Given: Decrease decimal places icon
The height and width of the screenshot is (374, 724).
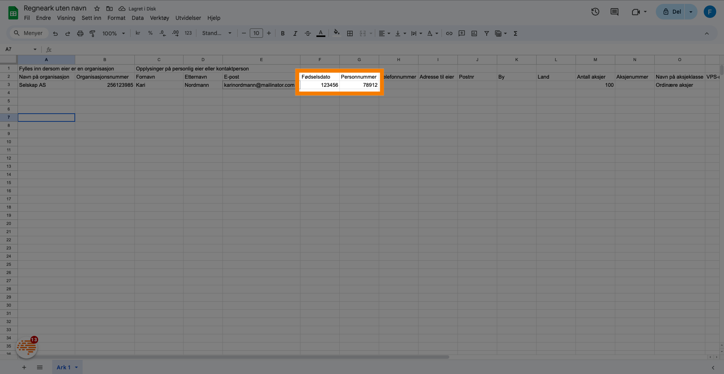Looking at the screenshot, I should (x=163, y=33).
